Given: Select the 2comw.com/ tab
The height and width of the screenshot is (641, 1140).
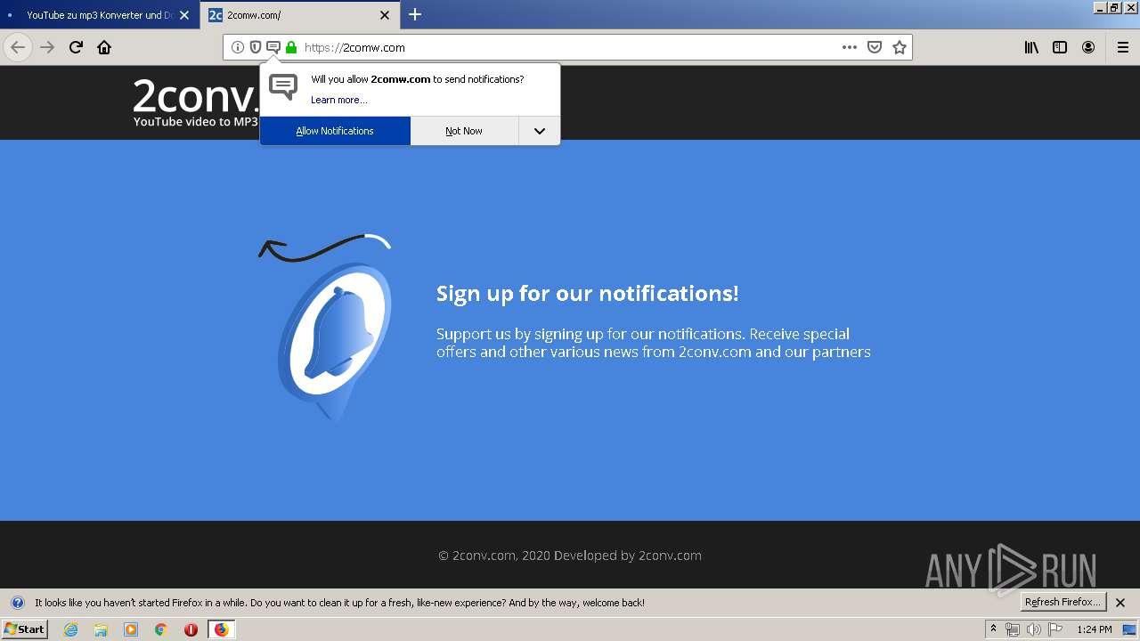Looking at the screenshot, I should (x=301, y=15).
